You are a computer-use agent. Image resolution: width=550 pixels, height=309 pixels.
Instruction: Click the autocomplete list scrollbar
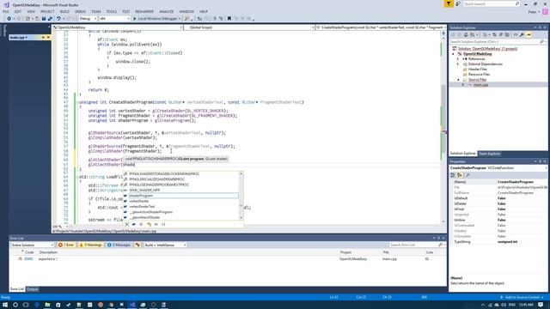[241, 196]
